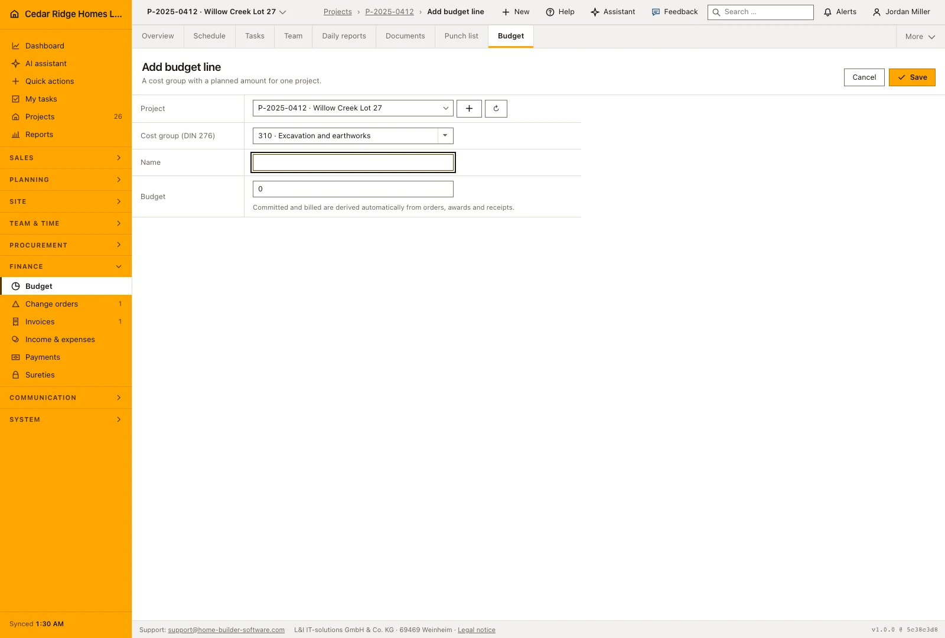
Task: Cancel adding the budget line
Action: pos(864,77)
